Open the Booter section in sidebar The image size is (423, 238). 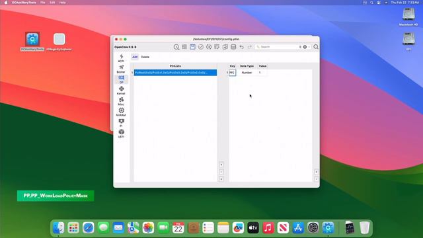pyautogui.click(x=121, y=69)
